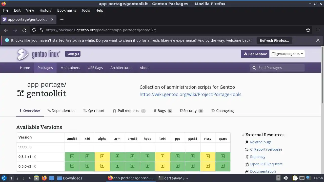Image resolution: width=324 pixels, height=182 pixels.
Task: Open the File menu
Action: (5, 10)
